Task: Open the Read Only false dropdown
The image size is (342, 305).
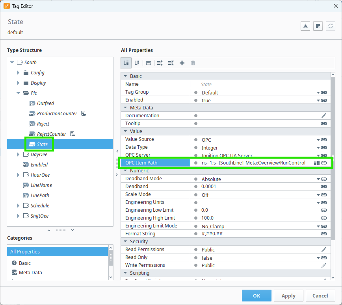Action: pyautogui.click(x=318, y=258)
